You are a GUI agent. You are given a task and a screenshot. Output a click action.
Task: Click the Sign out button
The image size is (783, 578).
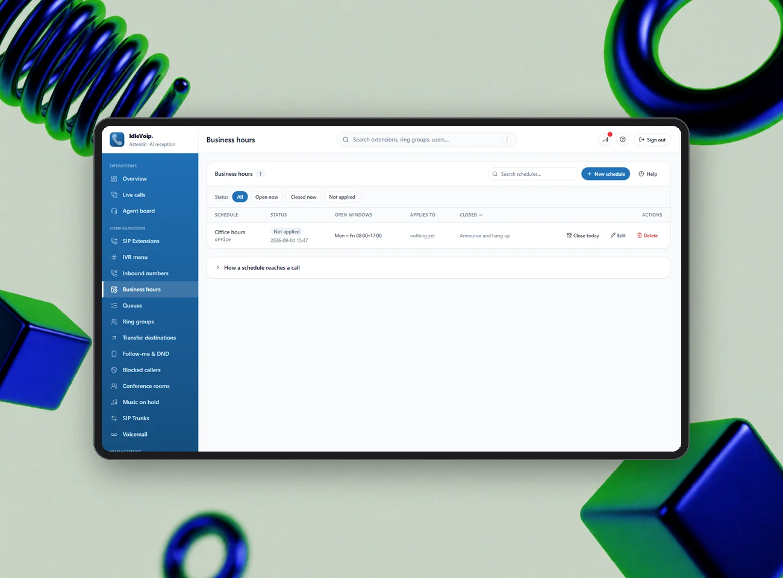[x=652, y=140]
